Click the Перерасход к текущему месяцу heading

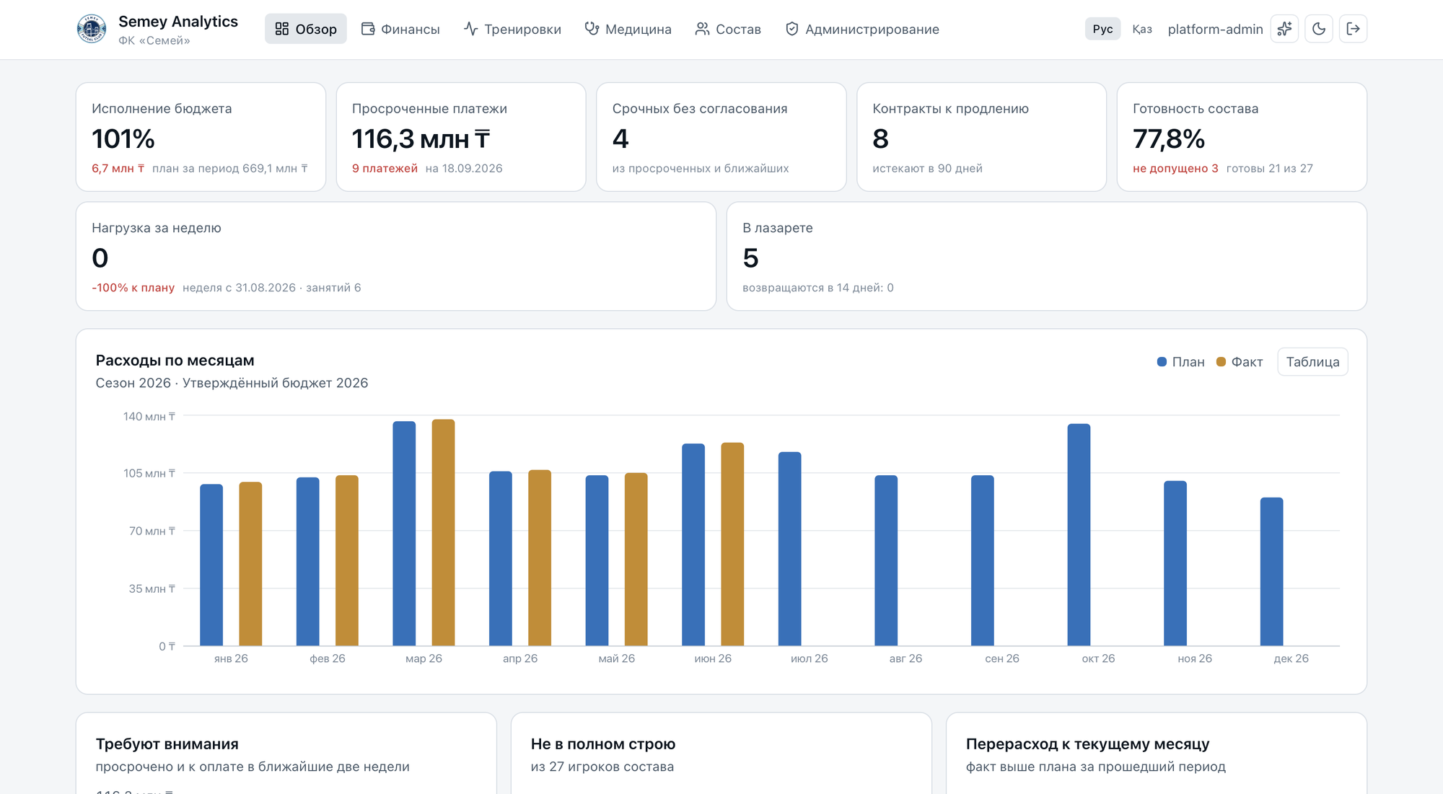[x=1087, y=744]
